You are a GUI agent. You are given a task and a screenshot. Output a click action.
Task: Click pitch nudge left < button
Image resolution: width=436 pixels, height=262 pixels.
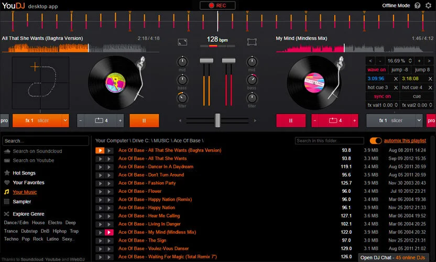tap(370, 61)
